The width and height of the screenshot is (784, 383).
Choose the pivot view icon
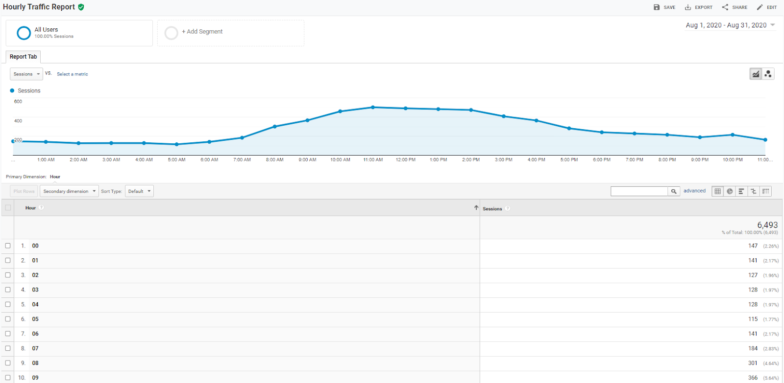click(765, 191)
